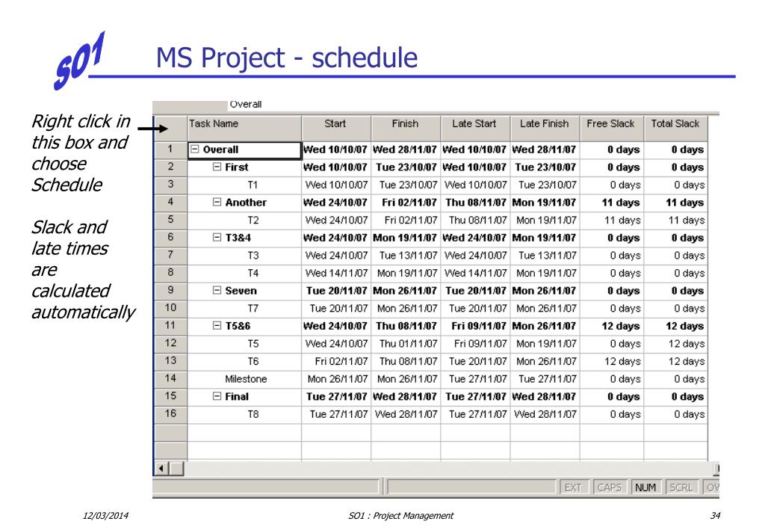This screenshot has width=765, height=530.
Task: Click Start date of T8 row
Action: (337, 414)
